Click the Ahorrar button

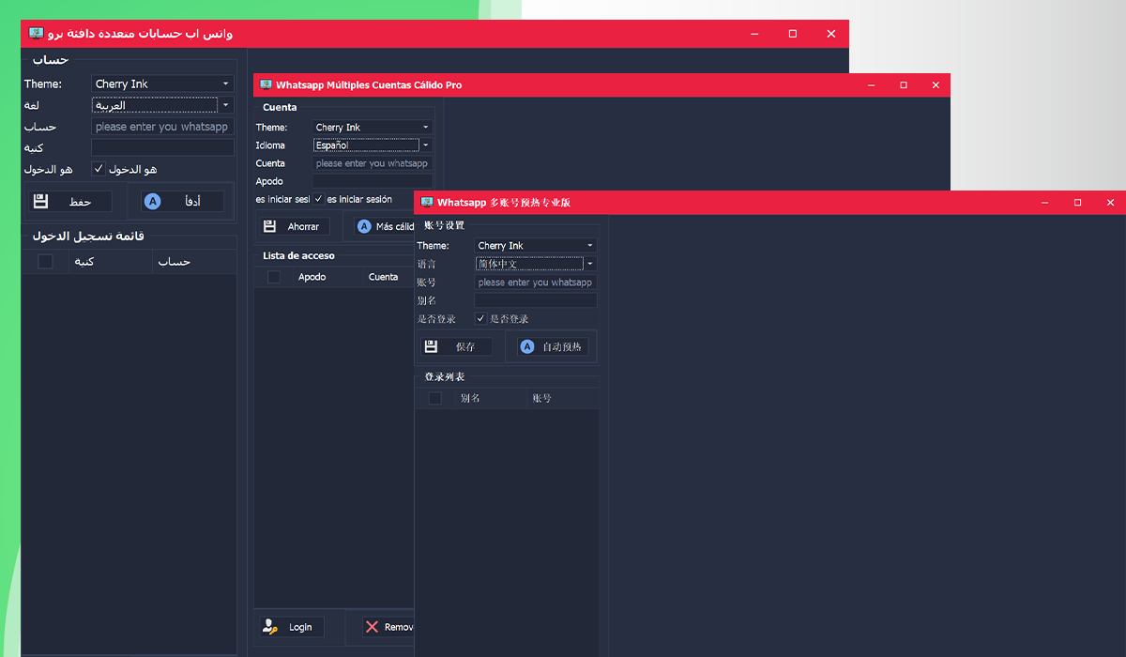pos(295,226)
